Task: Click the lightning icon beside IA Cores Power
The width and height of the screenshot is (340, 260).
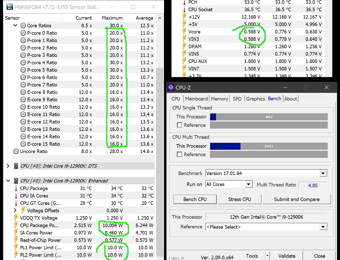Action: click(16, 232)
